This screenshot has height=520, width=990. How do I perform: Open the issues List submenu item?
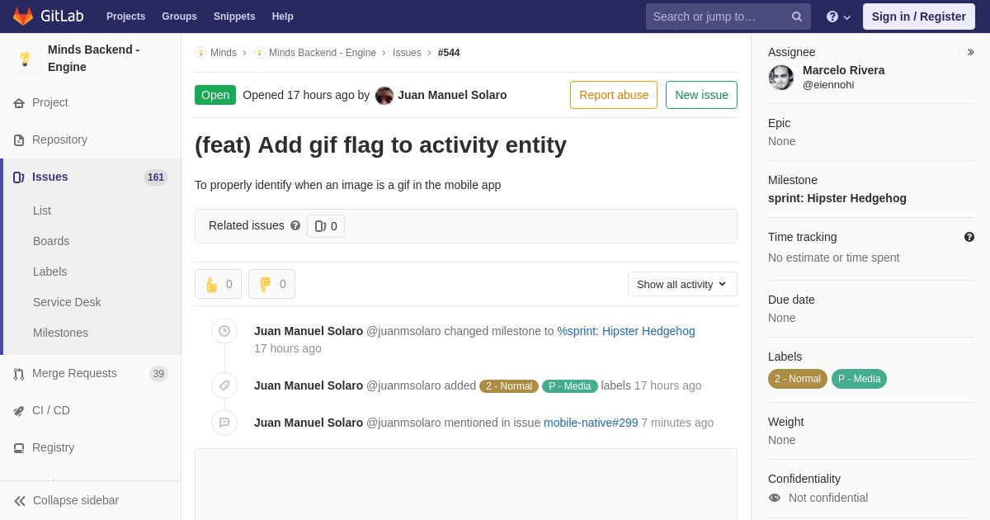click(42, 210)
